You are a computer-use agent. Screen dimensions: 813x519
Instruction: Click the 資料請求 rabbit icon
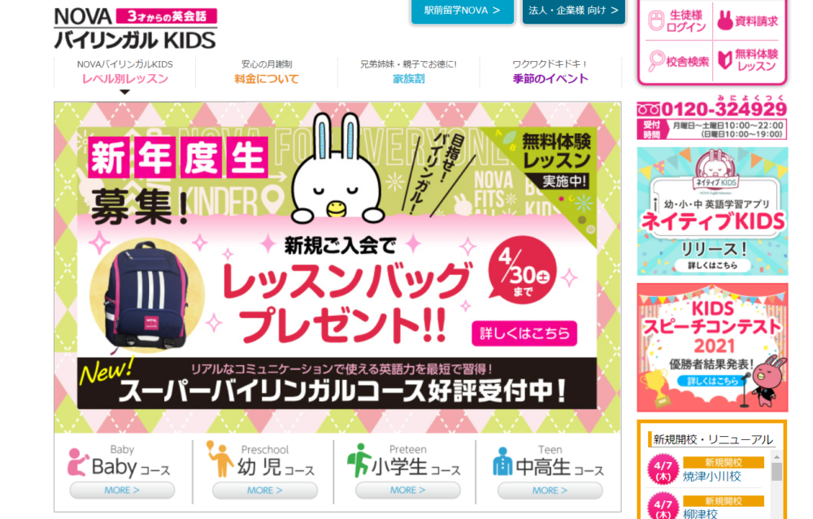[725, 21]
